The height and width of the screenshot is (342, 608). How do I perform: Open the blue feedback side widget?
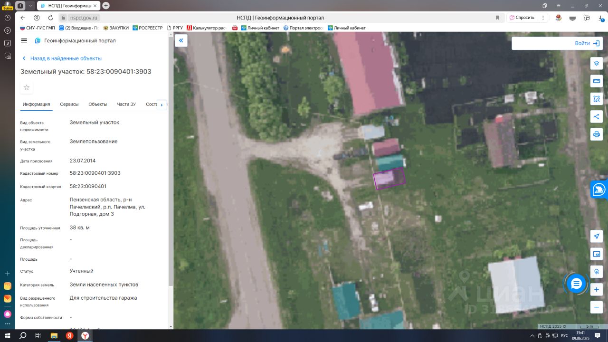(599, 189)
